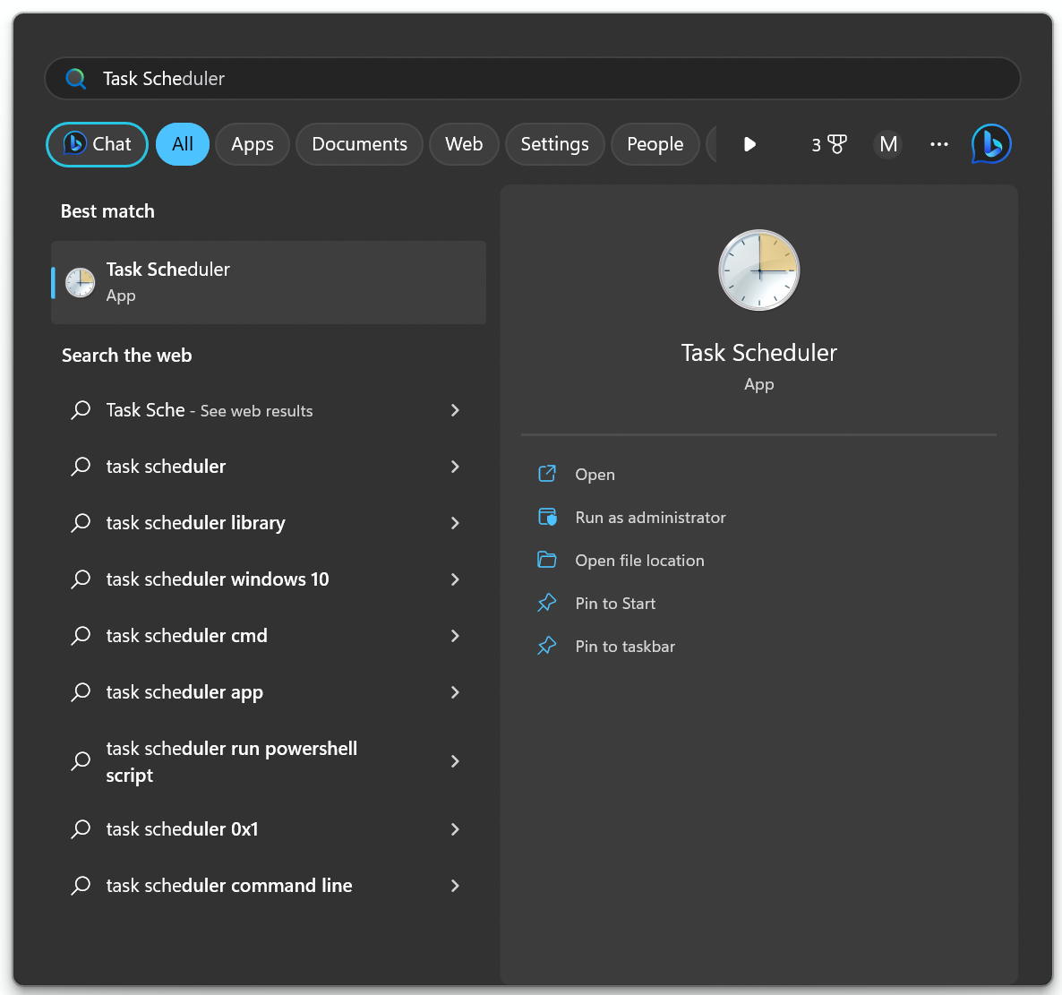Switch to the Documents filter tab
This screenshot has width=1062, height=995.
[x=359, y=144]
